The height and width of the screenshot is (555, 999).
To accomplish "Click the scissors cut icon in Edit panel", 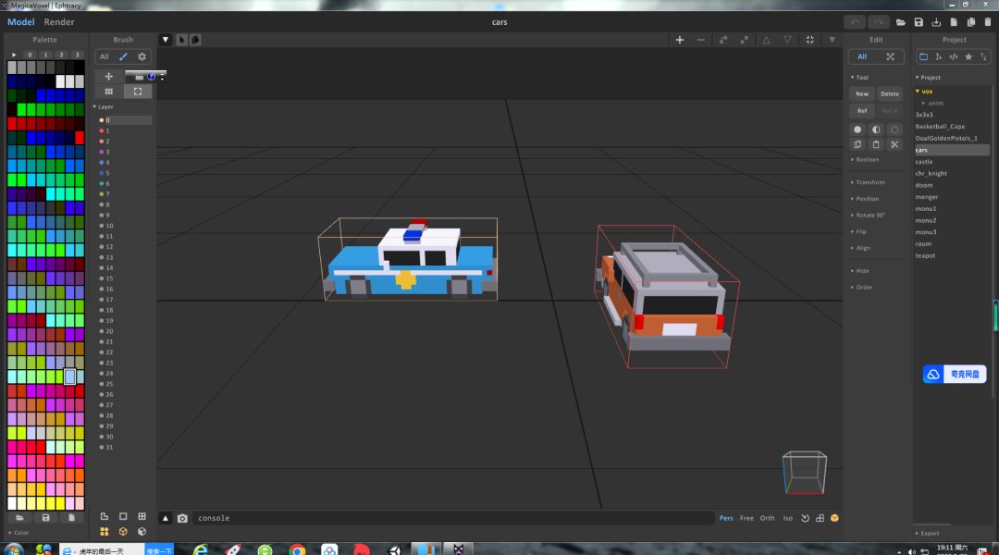I will click(x=894, y=144).
